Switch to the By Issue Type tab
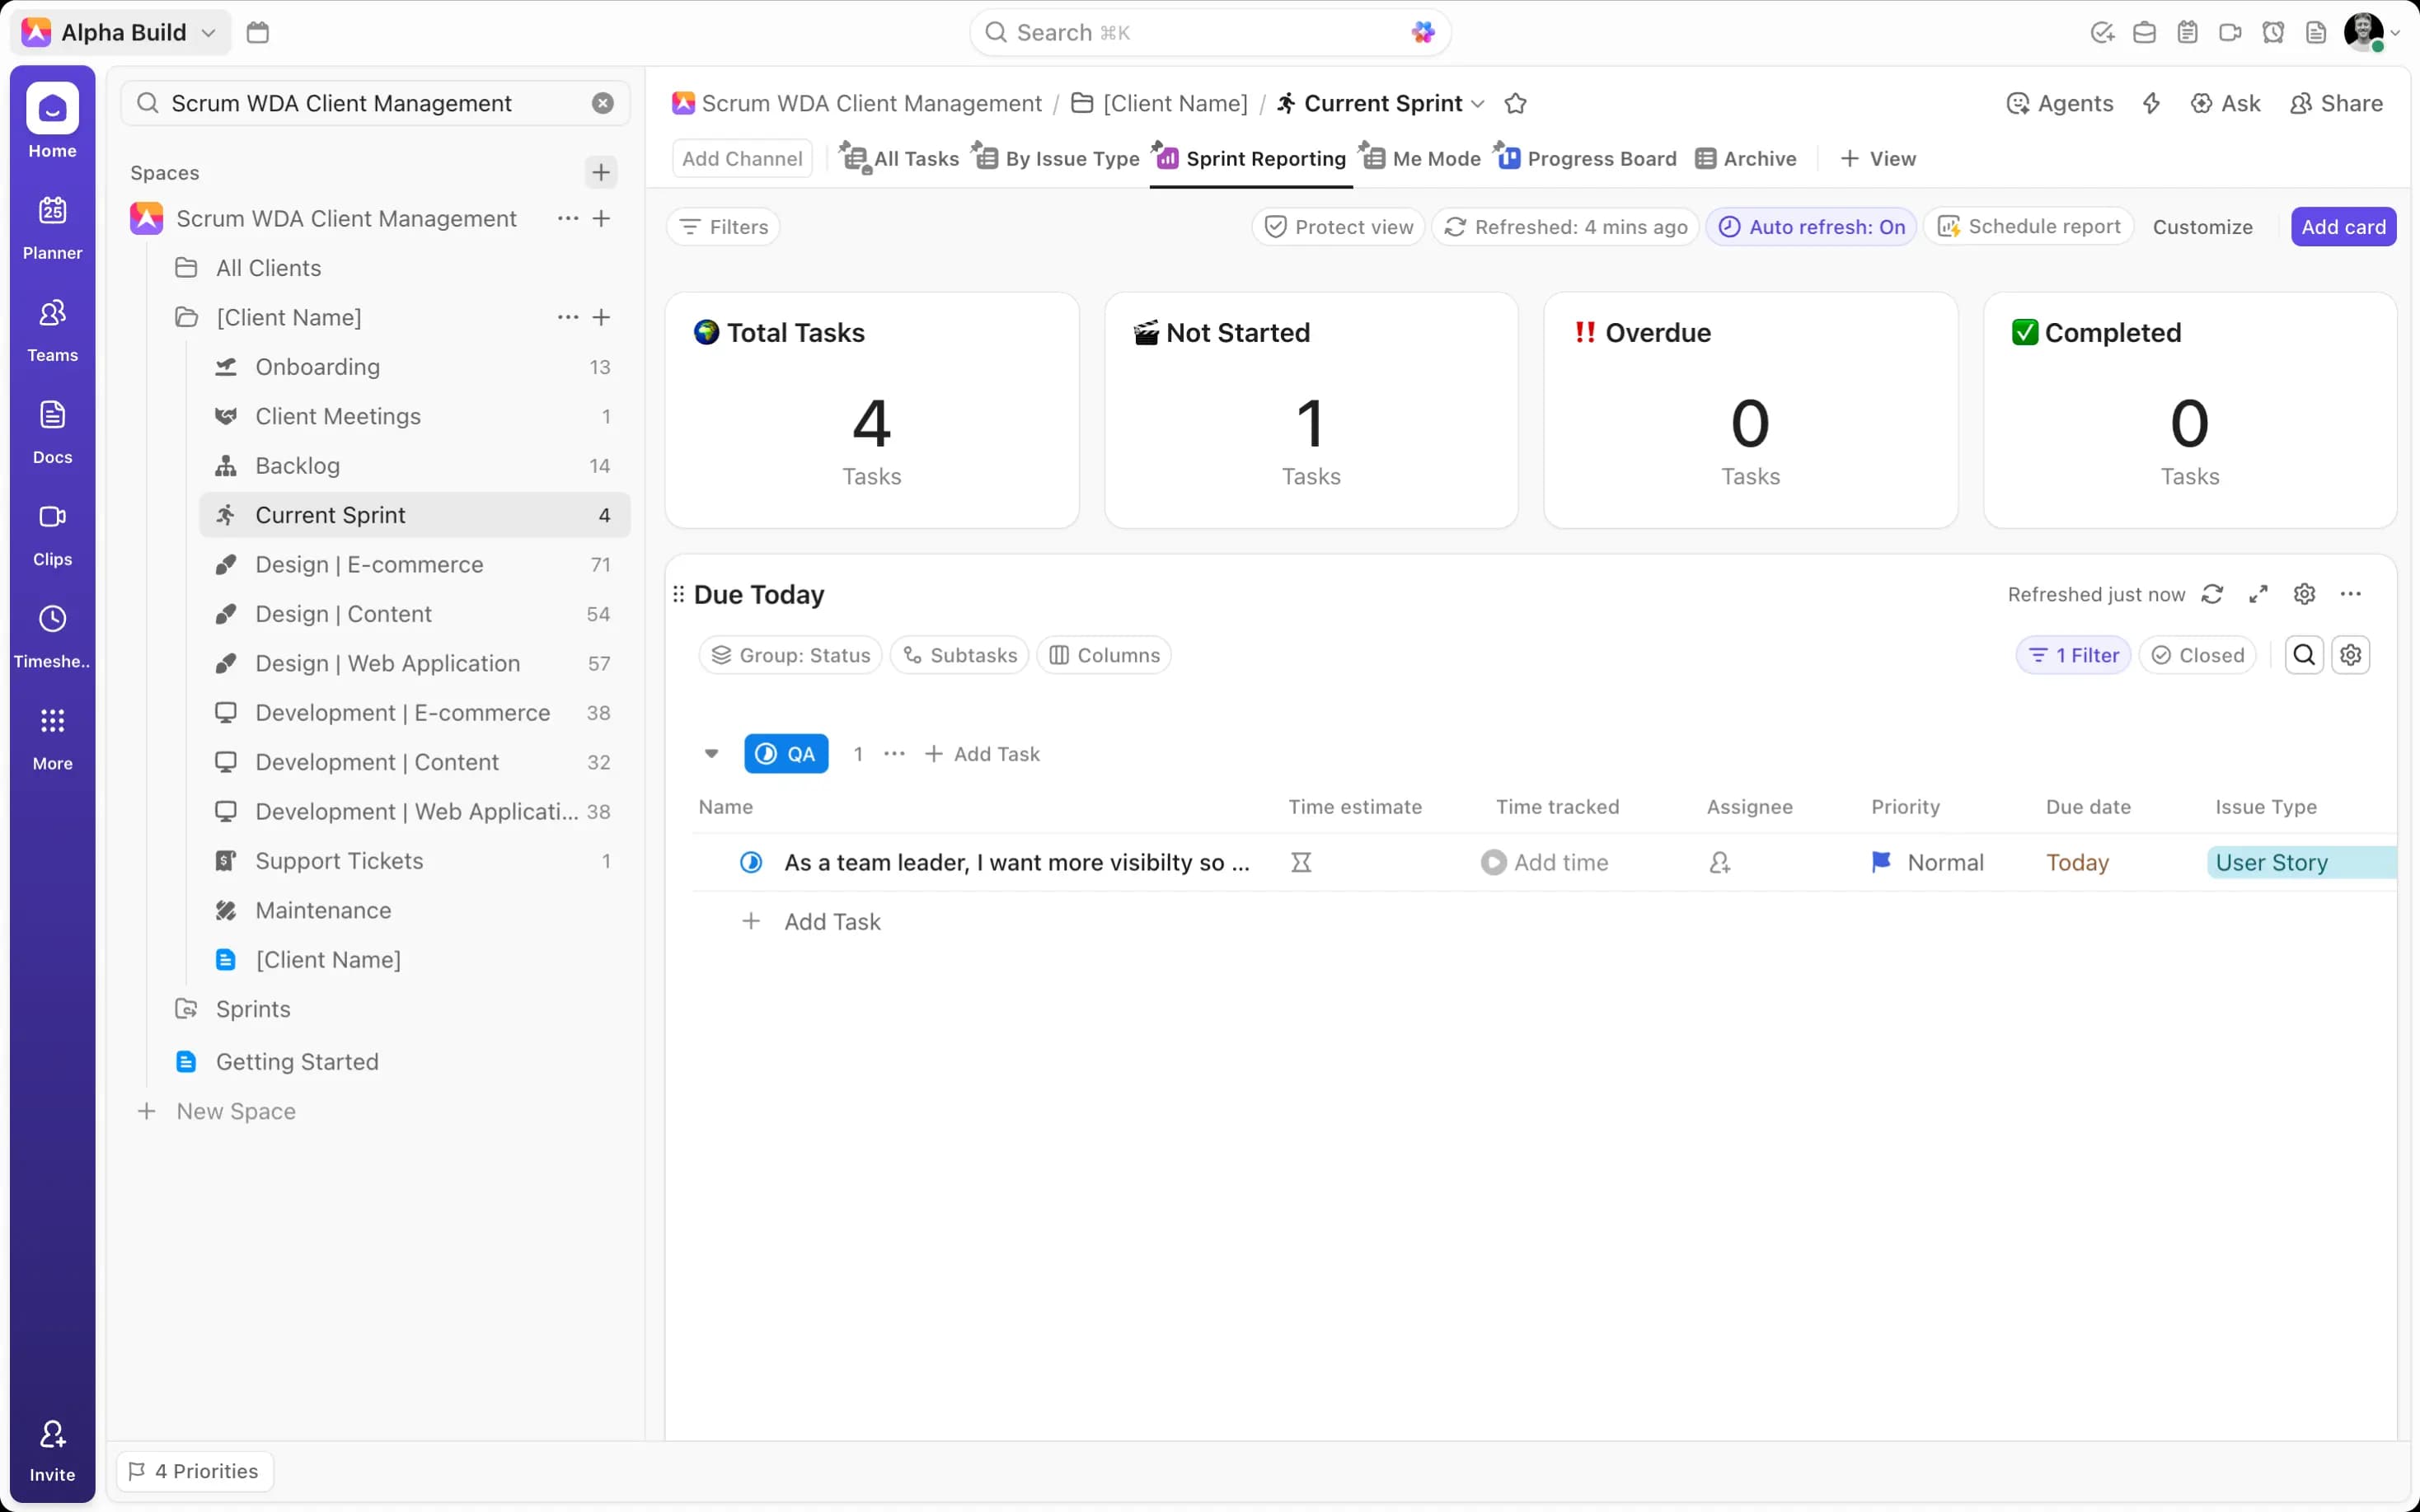Image resolution: width=2420 pixels, height=1512 pixels. tap(1058, 158)
